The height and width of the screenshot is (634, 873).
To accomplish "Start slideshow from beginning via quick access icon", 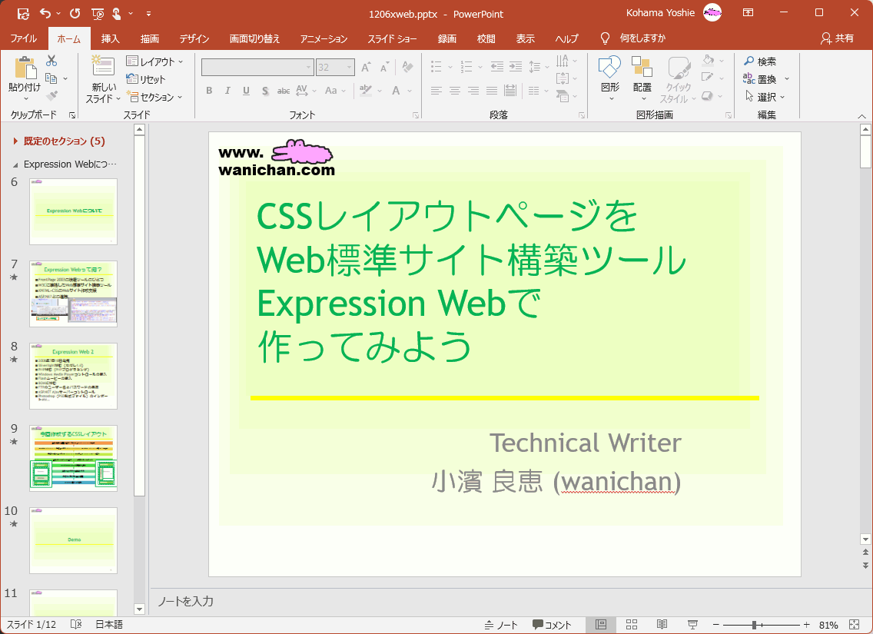I will tap(98, 13).
